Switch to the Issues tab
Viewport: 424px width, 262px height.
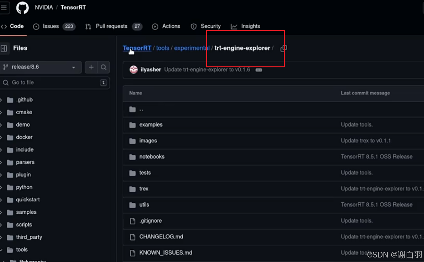tap(54, 26)
